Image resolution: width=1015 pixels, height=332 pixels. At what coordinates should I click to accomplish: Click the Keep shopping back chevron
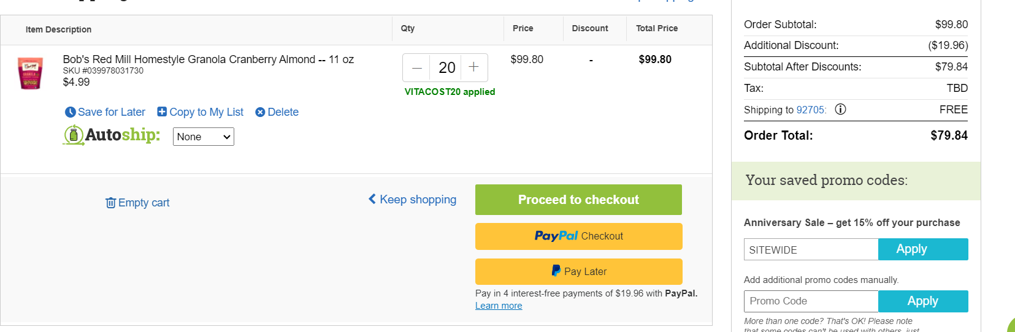point(372,199)
